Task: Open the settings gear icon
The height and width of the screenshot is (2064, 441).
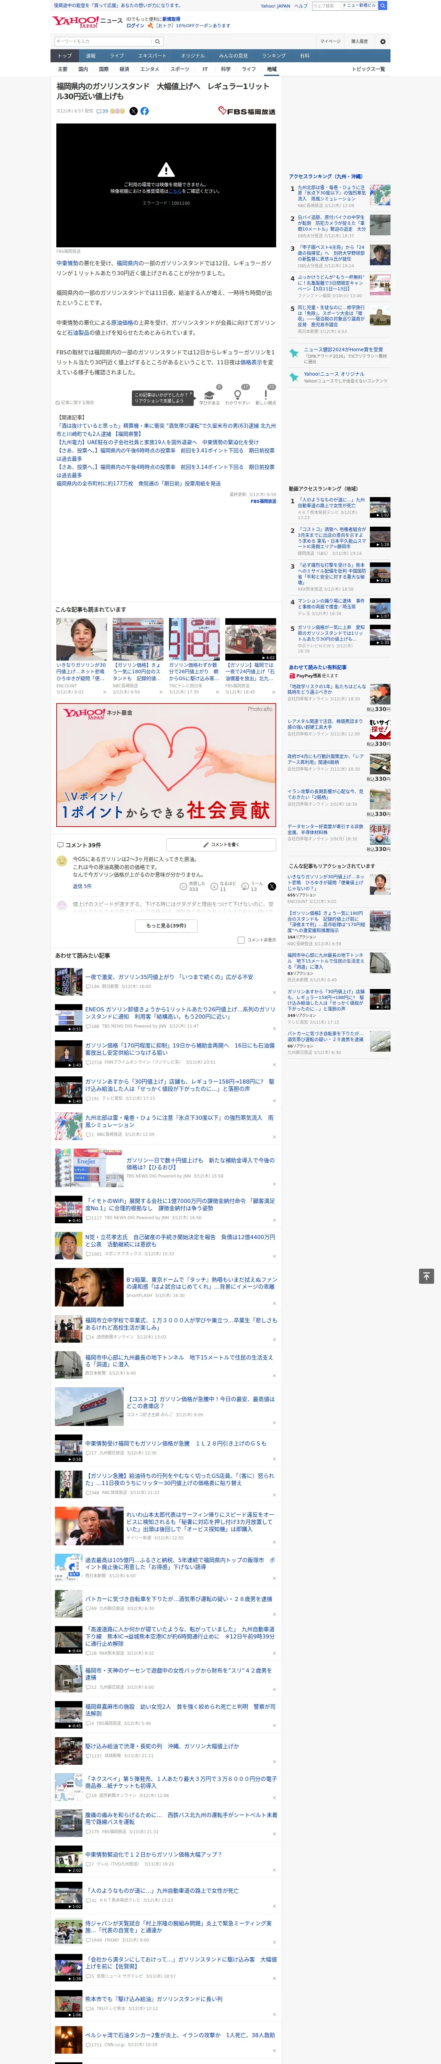Action: pos(383,41)
